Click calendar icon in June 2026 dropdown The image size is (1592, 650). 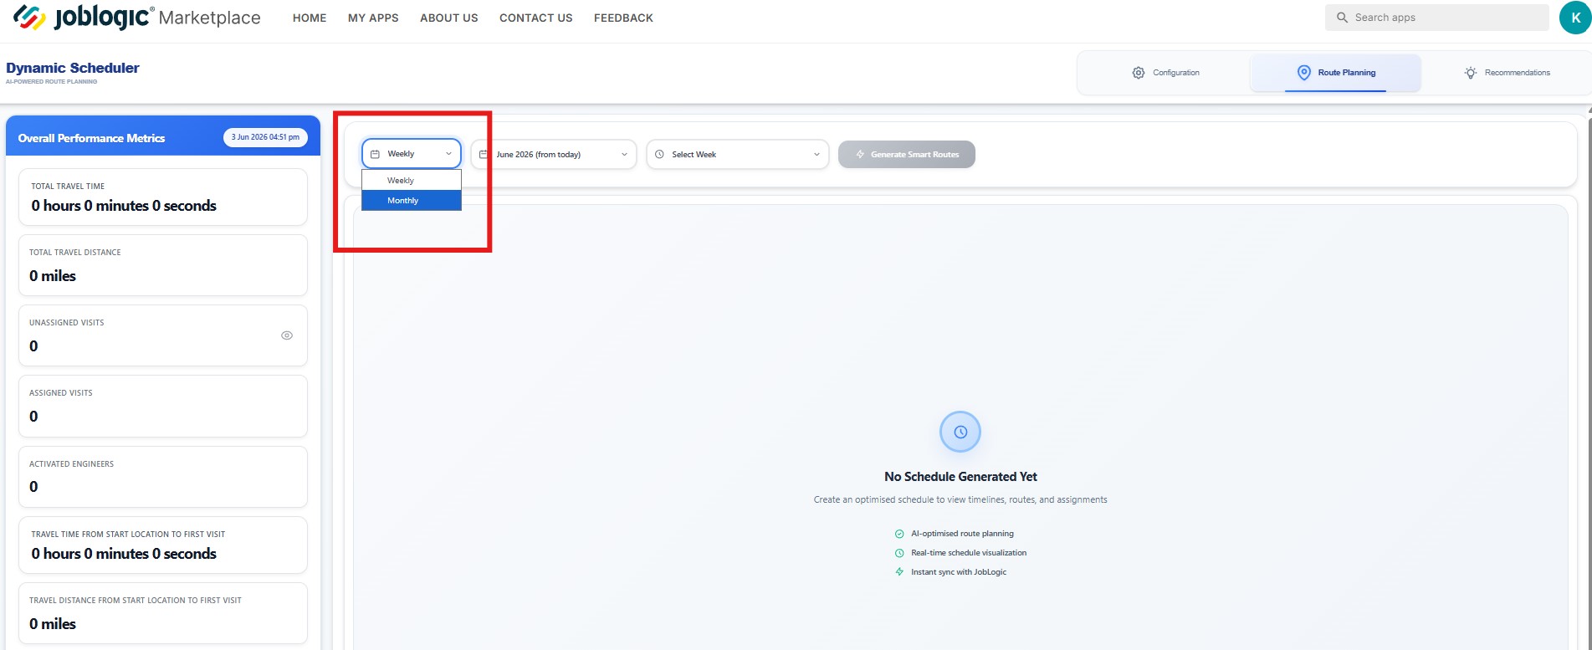pyautogui.click(x=484, y=154)
